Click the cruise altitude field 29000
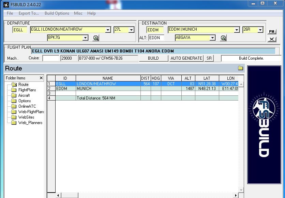This screenshot has height=198, width=285. point(69,58)
